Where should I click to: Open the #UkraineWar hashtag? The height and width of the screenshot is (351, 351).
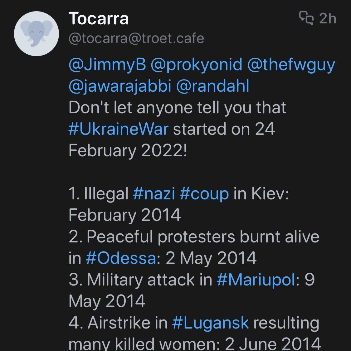pyautogui.click(x=119, y=129)
